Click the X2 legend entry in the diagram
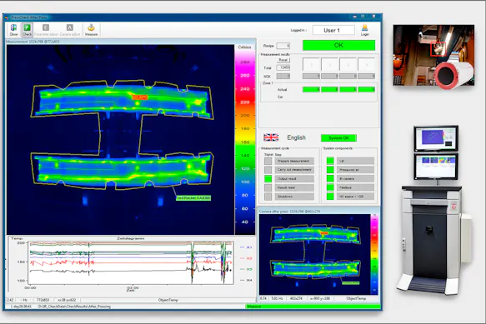Viewport: 486px width, 324px height. point(247,258)
